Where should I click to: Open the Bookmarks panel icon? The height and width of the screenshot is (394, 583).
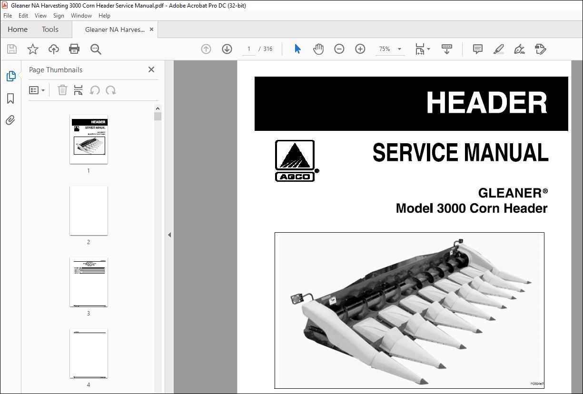tap(10, 98)
